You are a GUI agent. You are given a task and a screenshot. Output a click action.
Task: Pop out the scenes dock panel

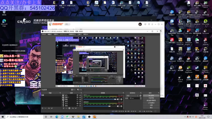pyautogui.click(x=60, y=93)
